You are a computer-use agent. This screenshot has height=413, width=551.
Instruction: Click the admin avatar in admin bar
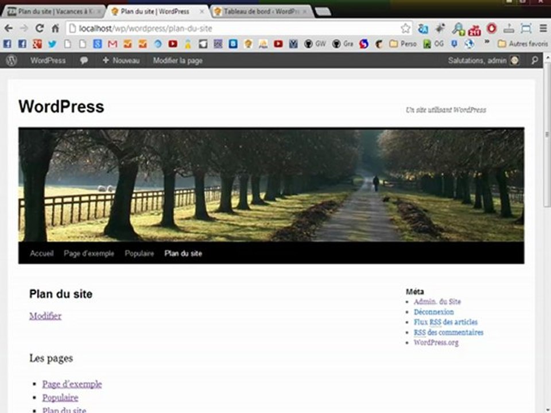514,60
